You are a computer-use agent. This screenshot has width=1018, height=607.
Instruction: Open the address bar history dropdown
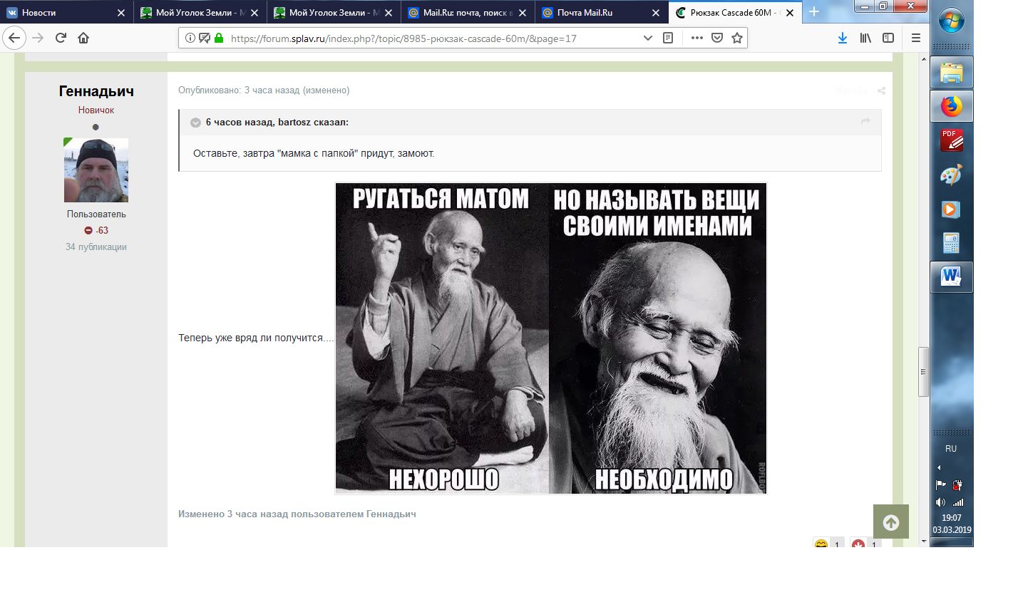click(647, 38)
